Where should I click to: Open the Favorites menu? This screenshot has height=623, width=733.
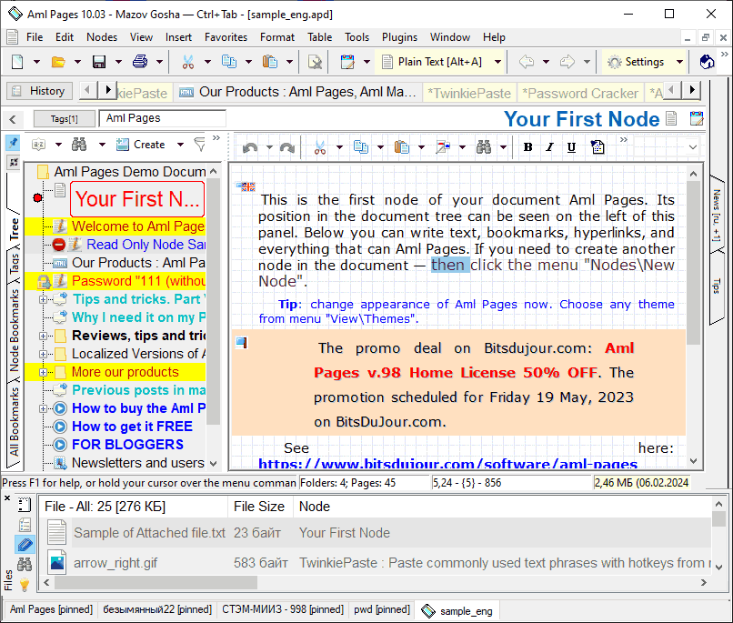click(226, 37)
